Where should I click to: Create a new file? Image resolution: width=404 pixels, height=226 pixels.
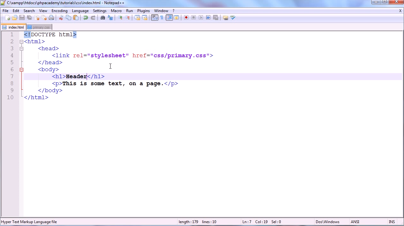[8, 17]
